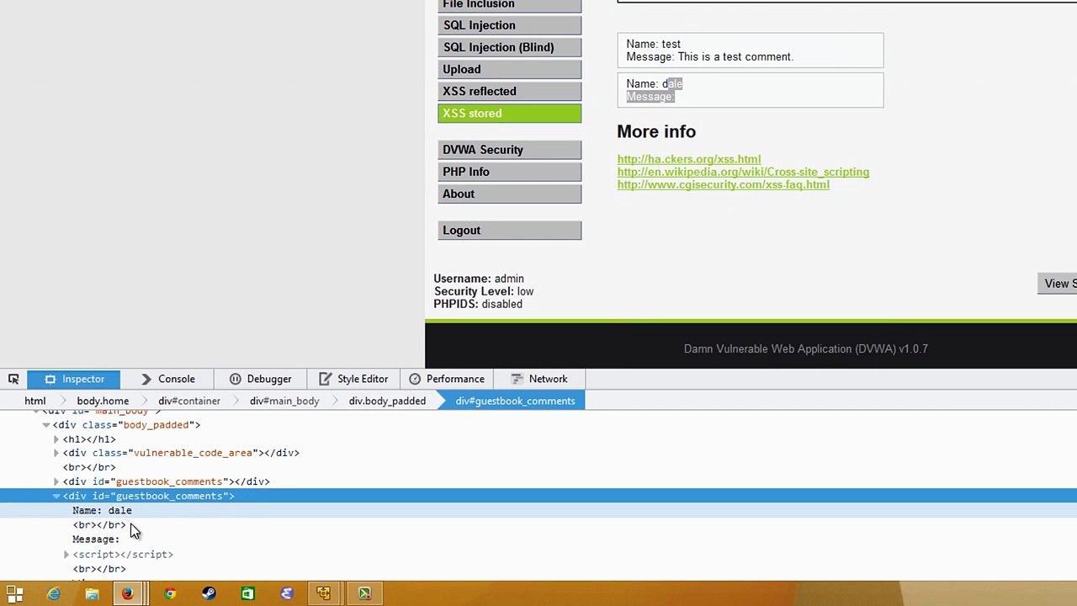Click the element picker icon in devtools
Image resolution: width=1077 pixels, height=606 pixels.
[13, 379]
